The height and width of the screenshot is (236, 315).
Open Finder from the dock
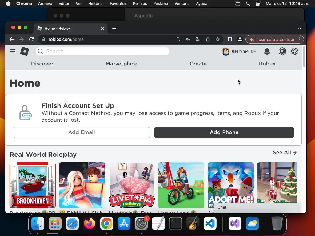pyautogui.click(x=38, y=223)
